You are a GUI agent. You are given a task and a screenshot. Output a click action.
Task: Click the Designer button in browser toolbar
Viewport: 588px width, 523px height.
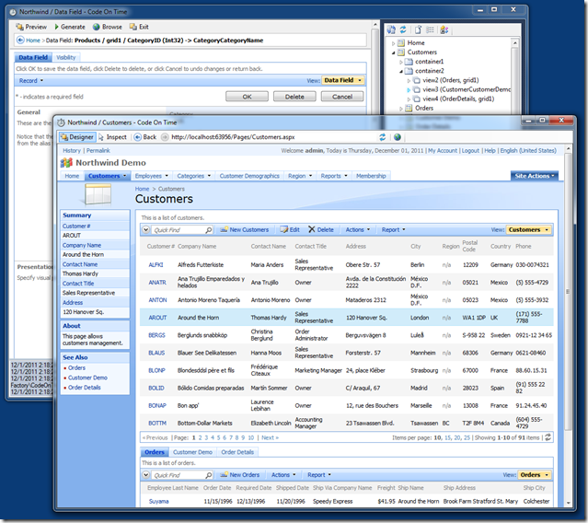coord(77,136)
